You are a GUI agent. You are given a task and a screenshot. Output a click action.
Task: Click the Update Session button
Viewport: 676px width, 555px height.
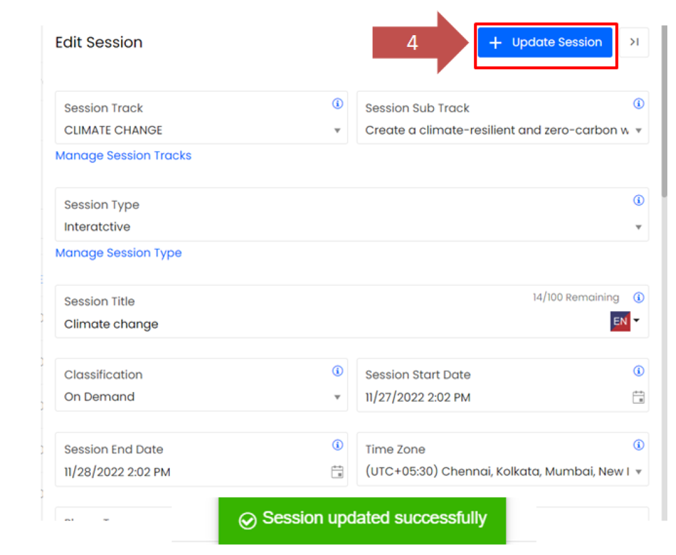[545, 43]
